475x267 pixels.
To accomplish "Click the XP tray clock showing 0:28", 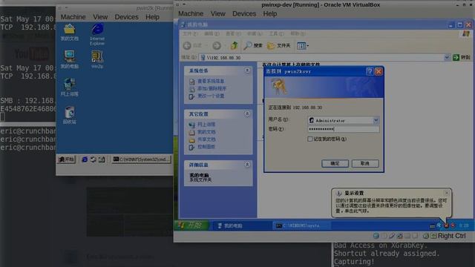I will click(x=464, y=225).
